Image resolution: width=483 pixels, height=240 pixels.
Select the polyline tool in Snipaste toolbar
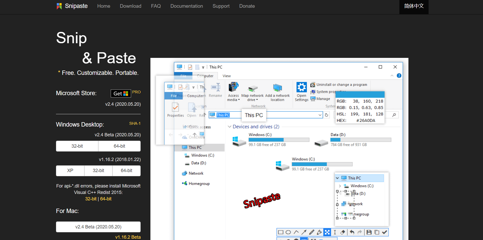tap(296, 232)
